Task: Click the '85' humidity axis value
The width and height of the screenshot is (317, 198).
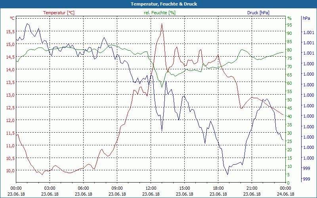Action: 290,42
